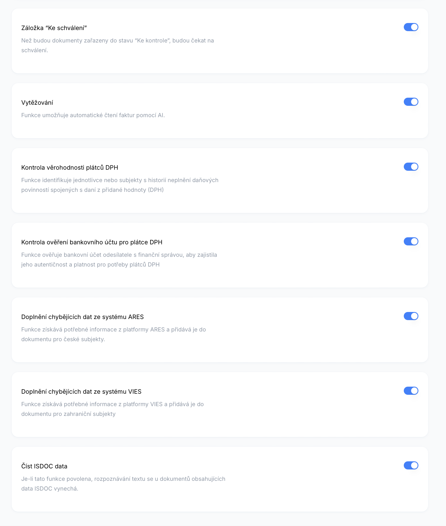Viewport: 446px width, 526px height.
Task: Click the Doplnění chybějících dat ze systému VIES heading
Action: pos(81,392)
